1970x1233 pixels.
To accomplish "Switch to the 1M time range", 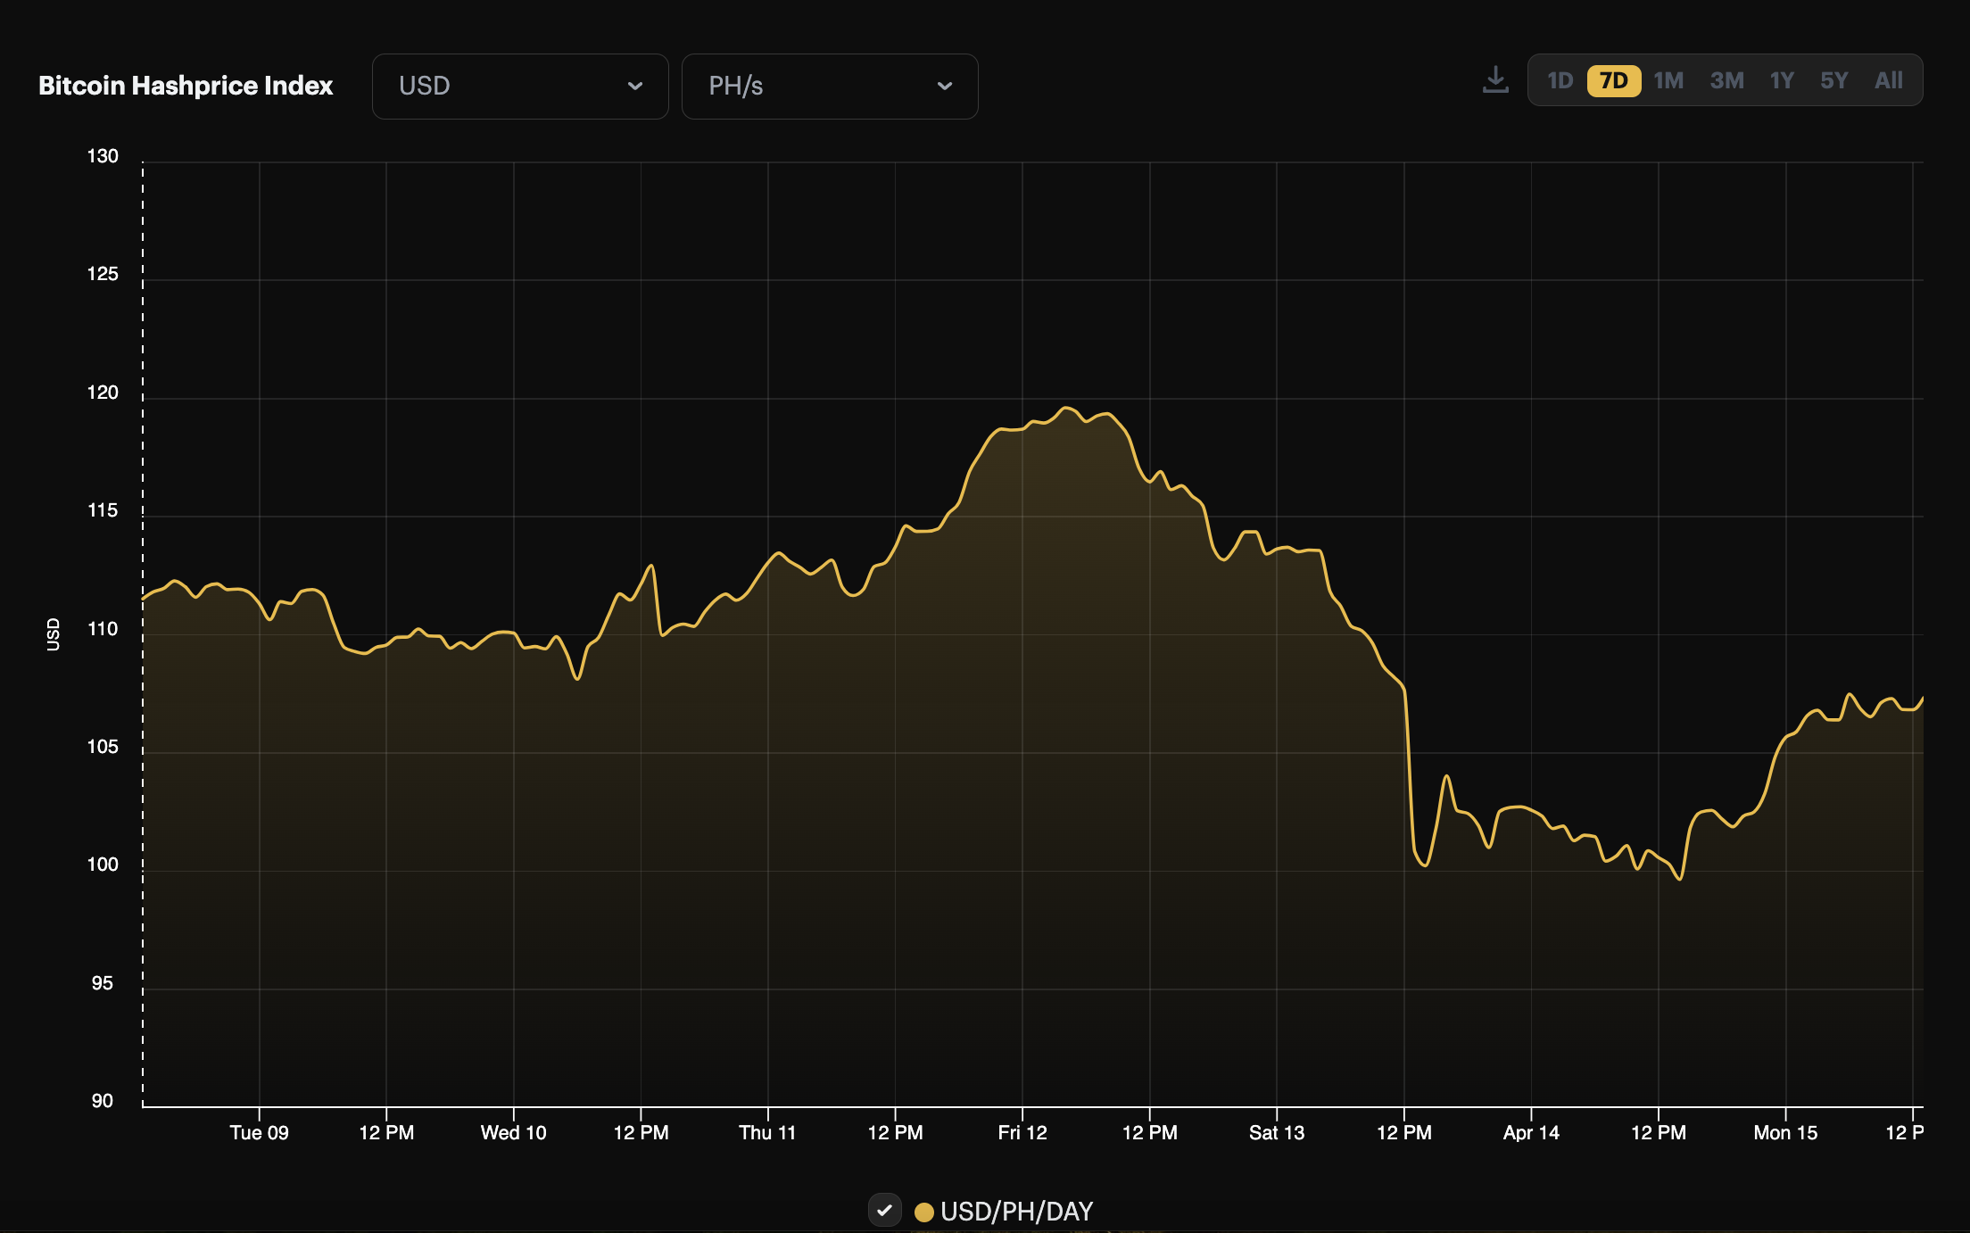I will 1668,79.
